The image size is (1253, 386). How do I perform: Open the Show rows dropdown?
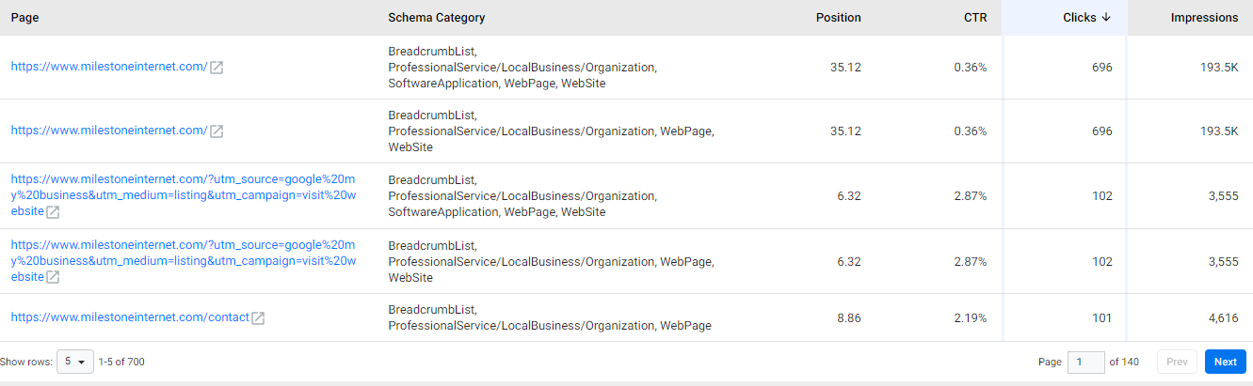[x=75, y=362]
